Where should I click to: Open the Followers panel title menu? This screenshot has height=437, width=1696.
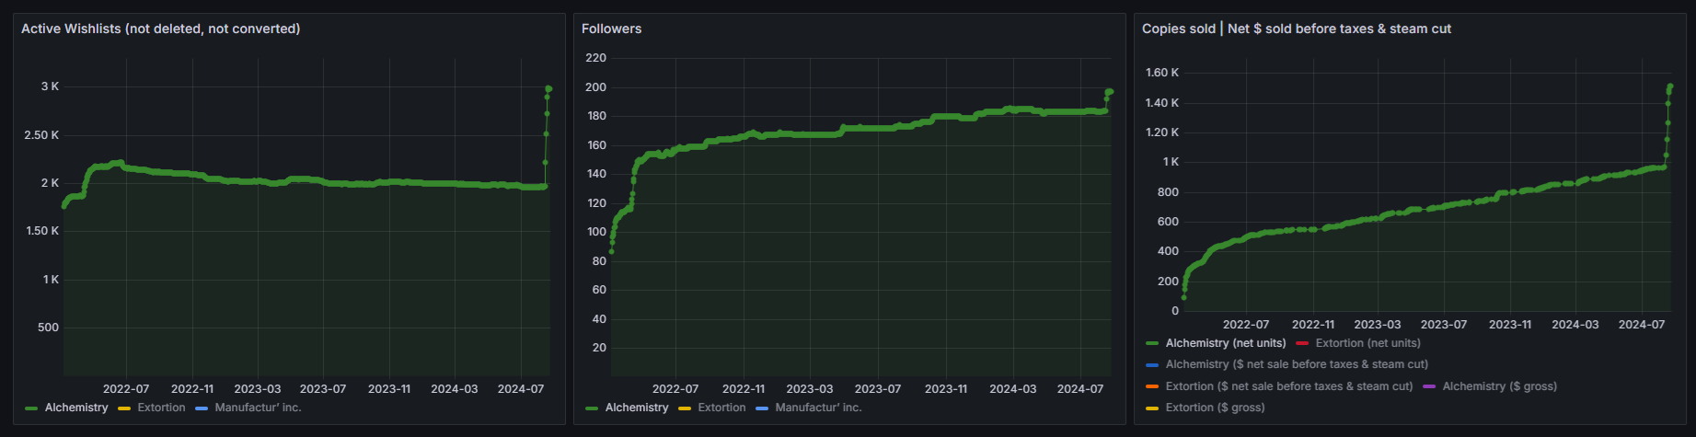[612, 29]
